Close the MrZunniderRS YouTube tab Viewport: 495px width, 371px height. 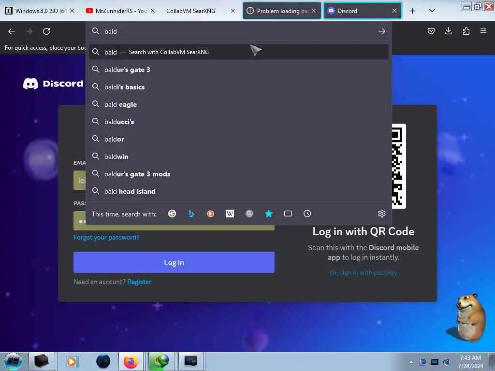coord(153,11)
